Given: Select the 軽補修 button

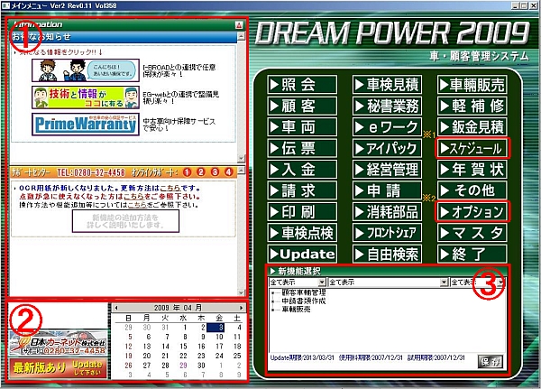Looking at the screenshot, I should pyautogui.click(x=472, y=107).
